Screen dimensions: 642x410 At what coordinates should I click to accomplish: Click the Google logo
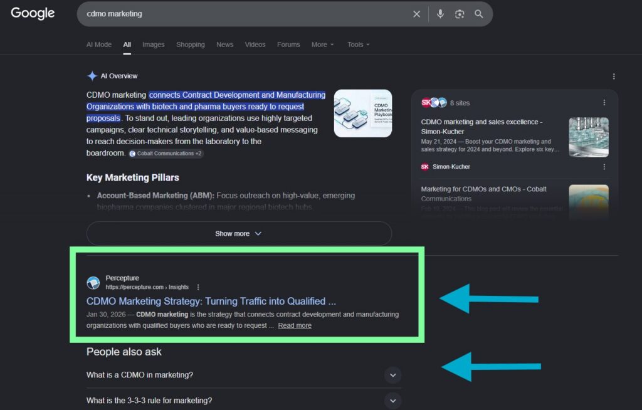33,13
